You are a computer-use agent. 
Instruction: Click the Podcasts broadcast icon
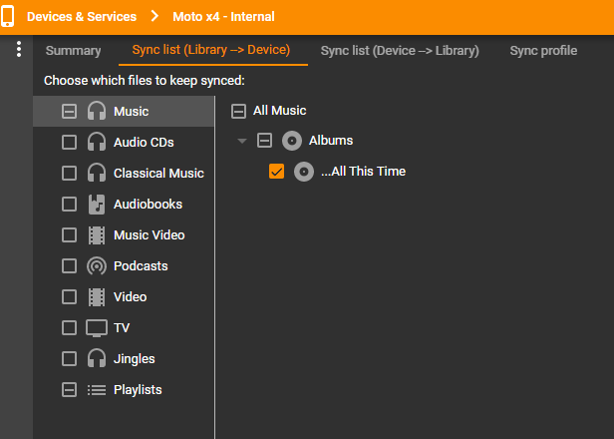click(97, 266)
